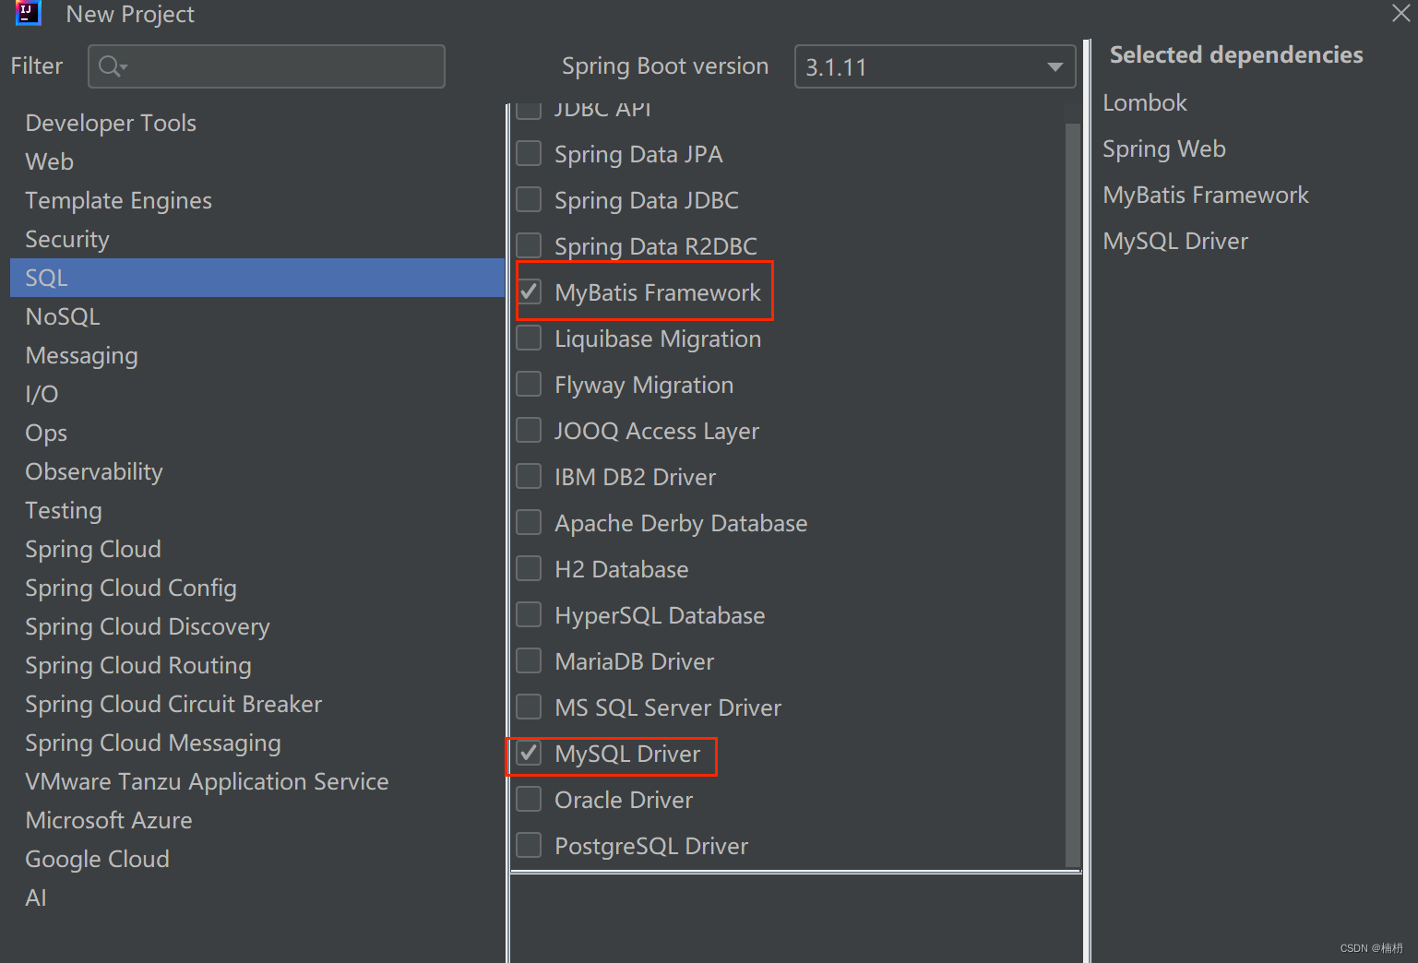This screenshot has width=1418, height=963.
Task: Check the H2 Database checkbox
Action: click(529, 568)
